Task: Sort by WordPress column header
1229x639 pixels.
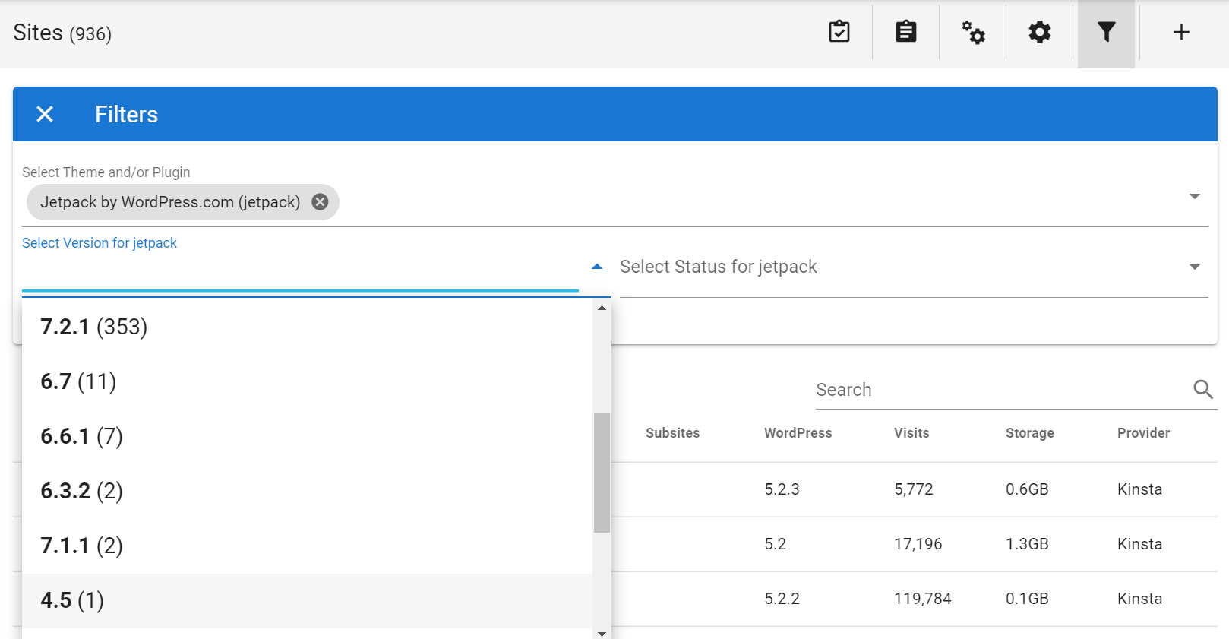Action: (x=798, y=433)
